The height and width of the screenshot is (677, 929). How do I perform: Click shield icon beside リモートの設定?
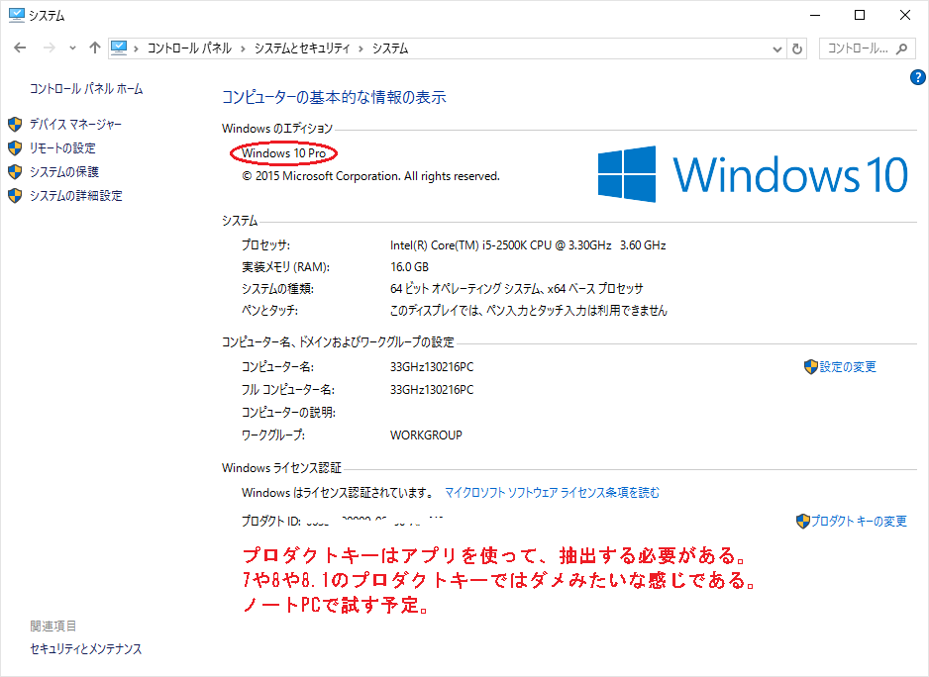(16, 148)
